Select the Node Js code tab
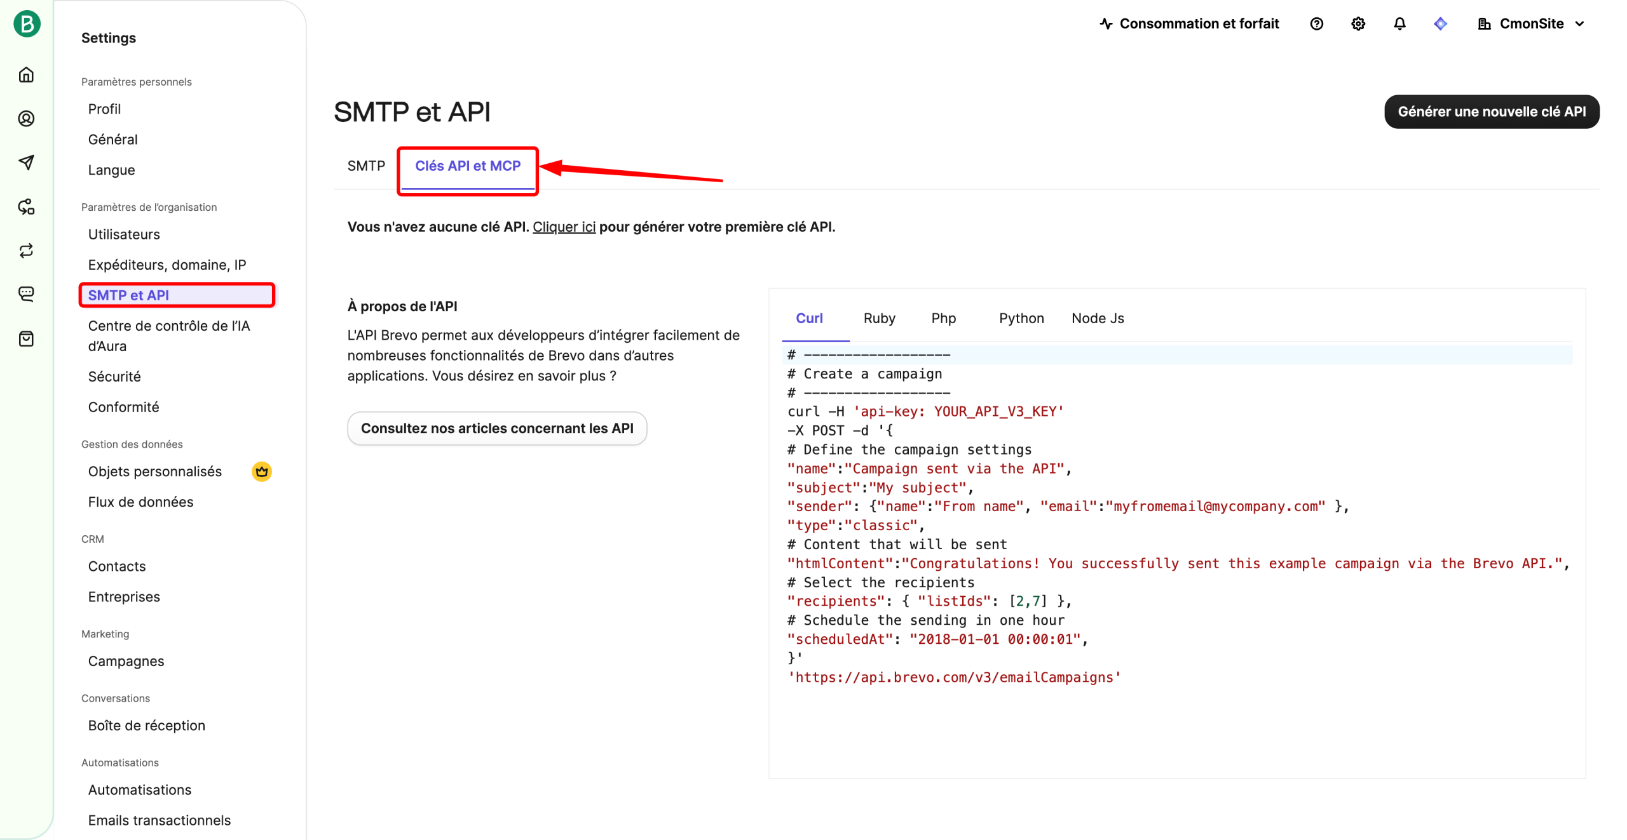 (1097, 318)
